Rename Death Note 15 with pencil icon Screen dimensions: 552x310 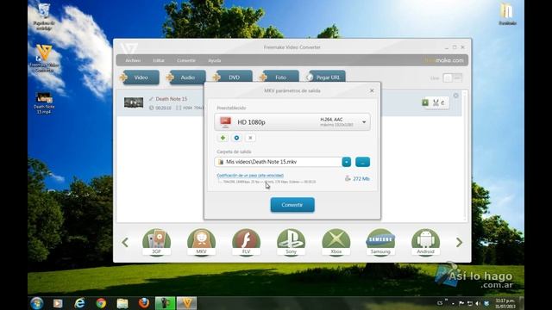151,99
